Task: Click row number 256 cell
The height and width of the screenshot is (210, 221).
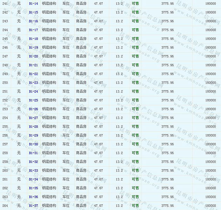Action: pos(5,135)
